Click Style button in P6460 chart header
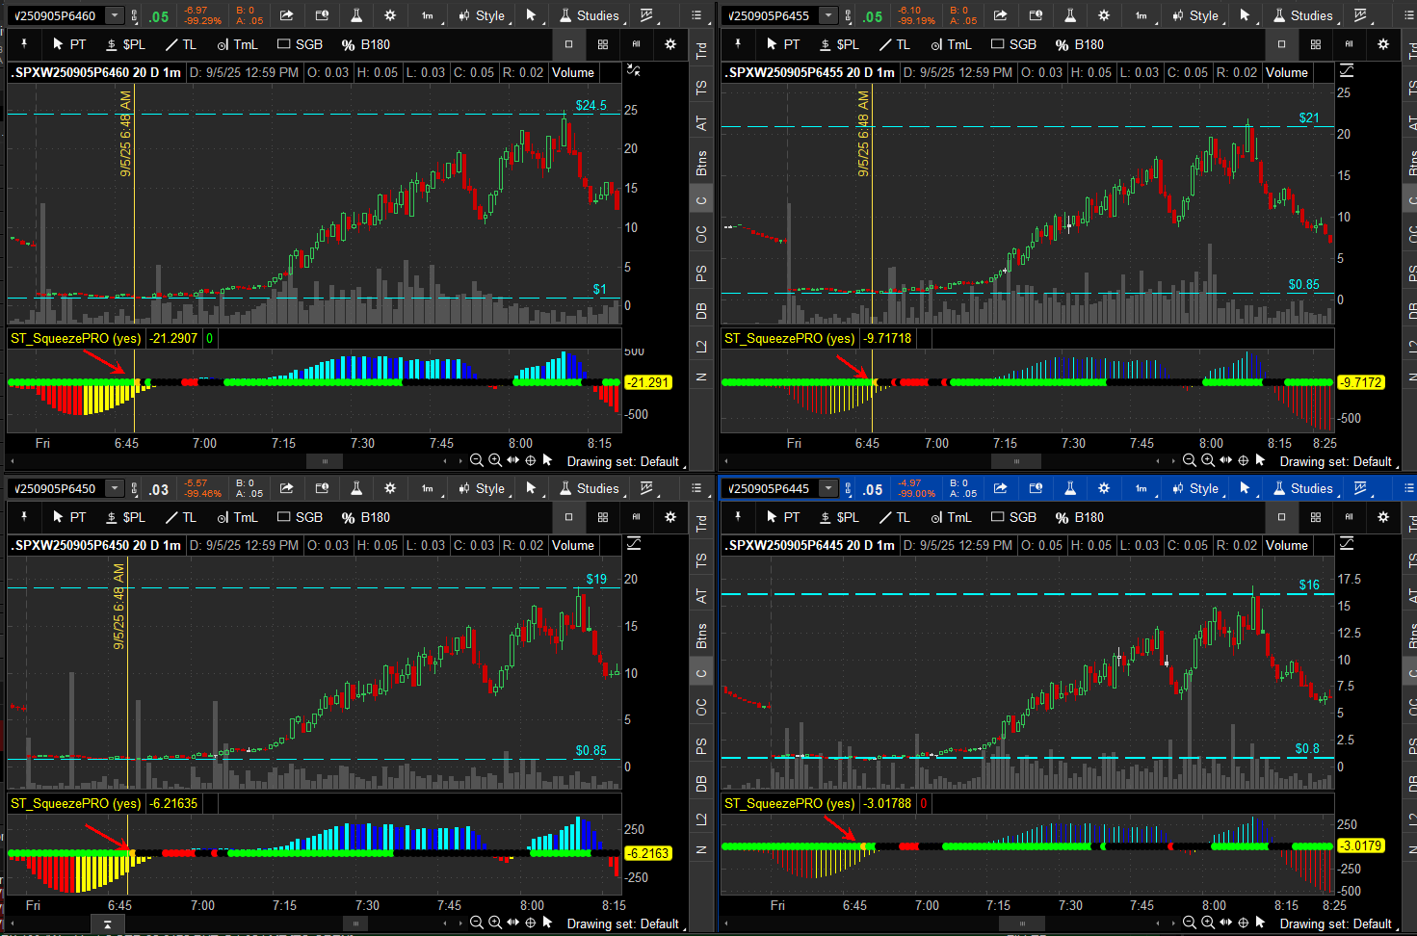The height and width of the screenshot is (936, 1417). (482, 15)
